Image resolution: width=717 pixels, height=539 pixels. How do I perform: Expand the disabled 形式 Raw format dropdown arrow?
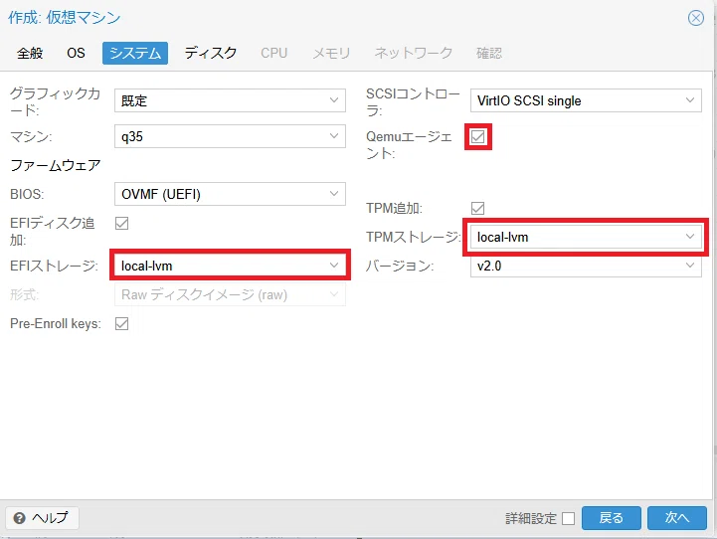(334, 294)
